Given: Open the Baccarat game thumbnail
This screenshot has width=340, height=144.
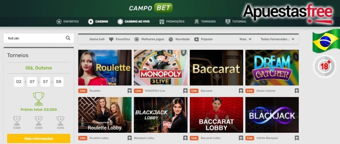Looking at the screenshot, I should 216,68.
